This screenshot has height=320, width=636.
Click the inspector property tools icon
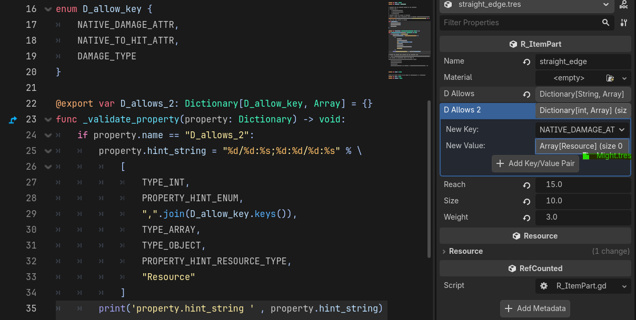point(624,23)
